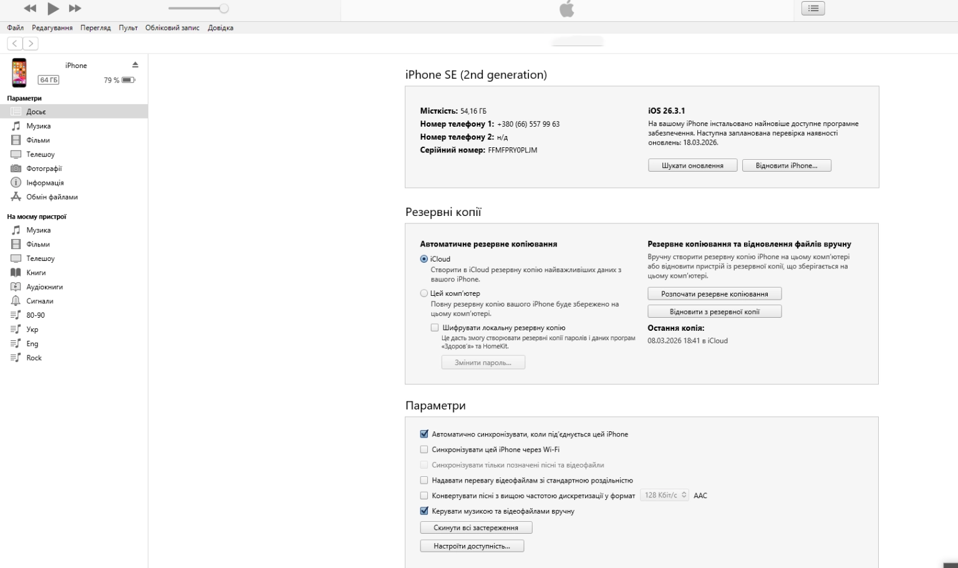
Task: Click the battery icon next to 79 %
Action: click(128, 80)
